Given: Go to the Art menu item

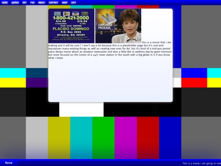Looking at the screenshot, I should pyautogui.click(x=25, y=2).
